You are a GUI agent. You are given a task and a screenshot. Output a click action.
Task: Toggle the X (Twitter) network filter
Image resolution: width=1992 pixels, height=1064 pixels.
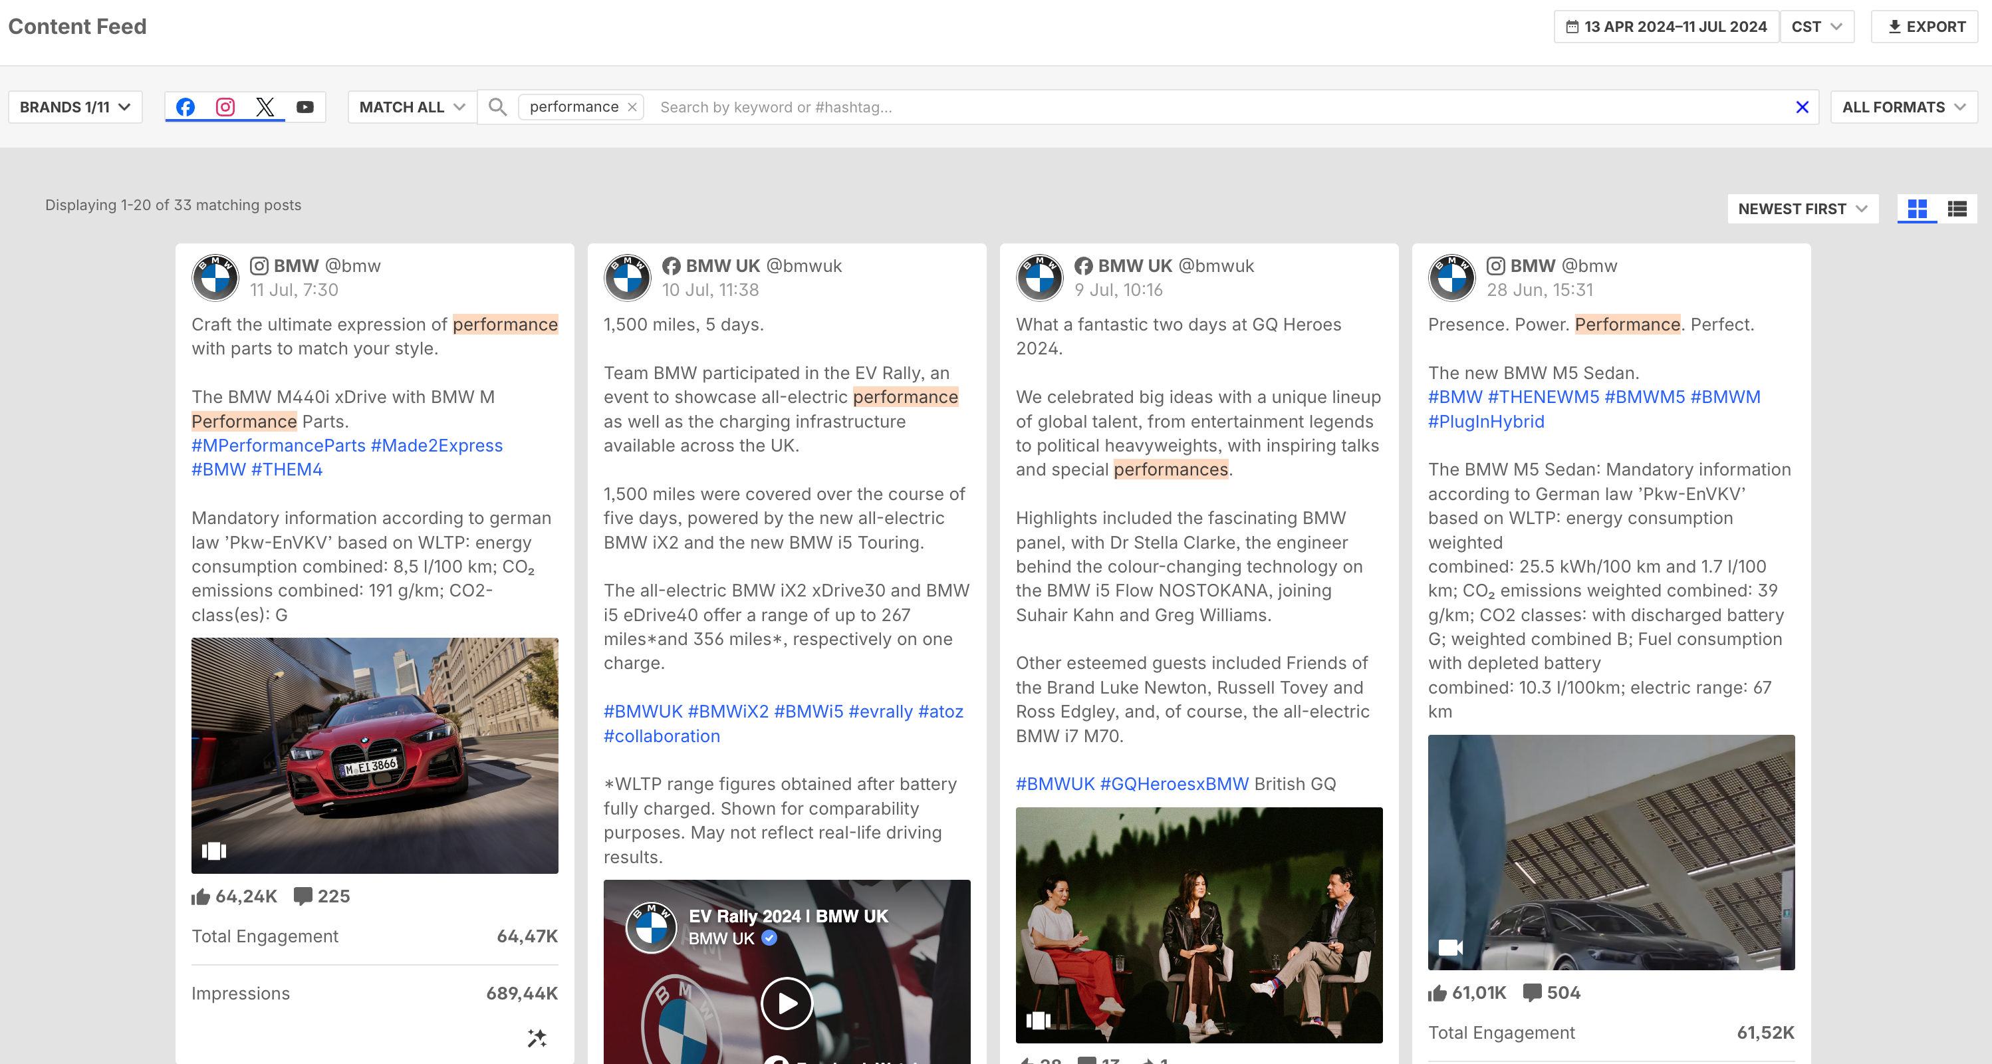[265, 106]
